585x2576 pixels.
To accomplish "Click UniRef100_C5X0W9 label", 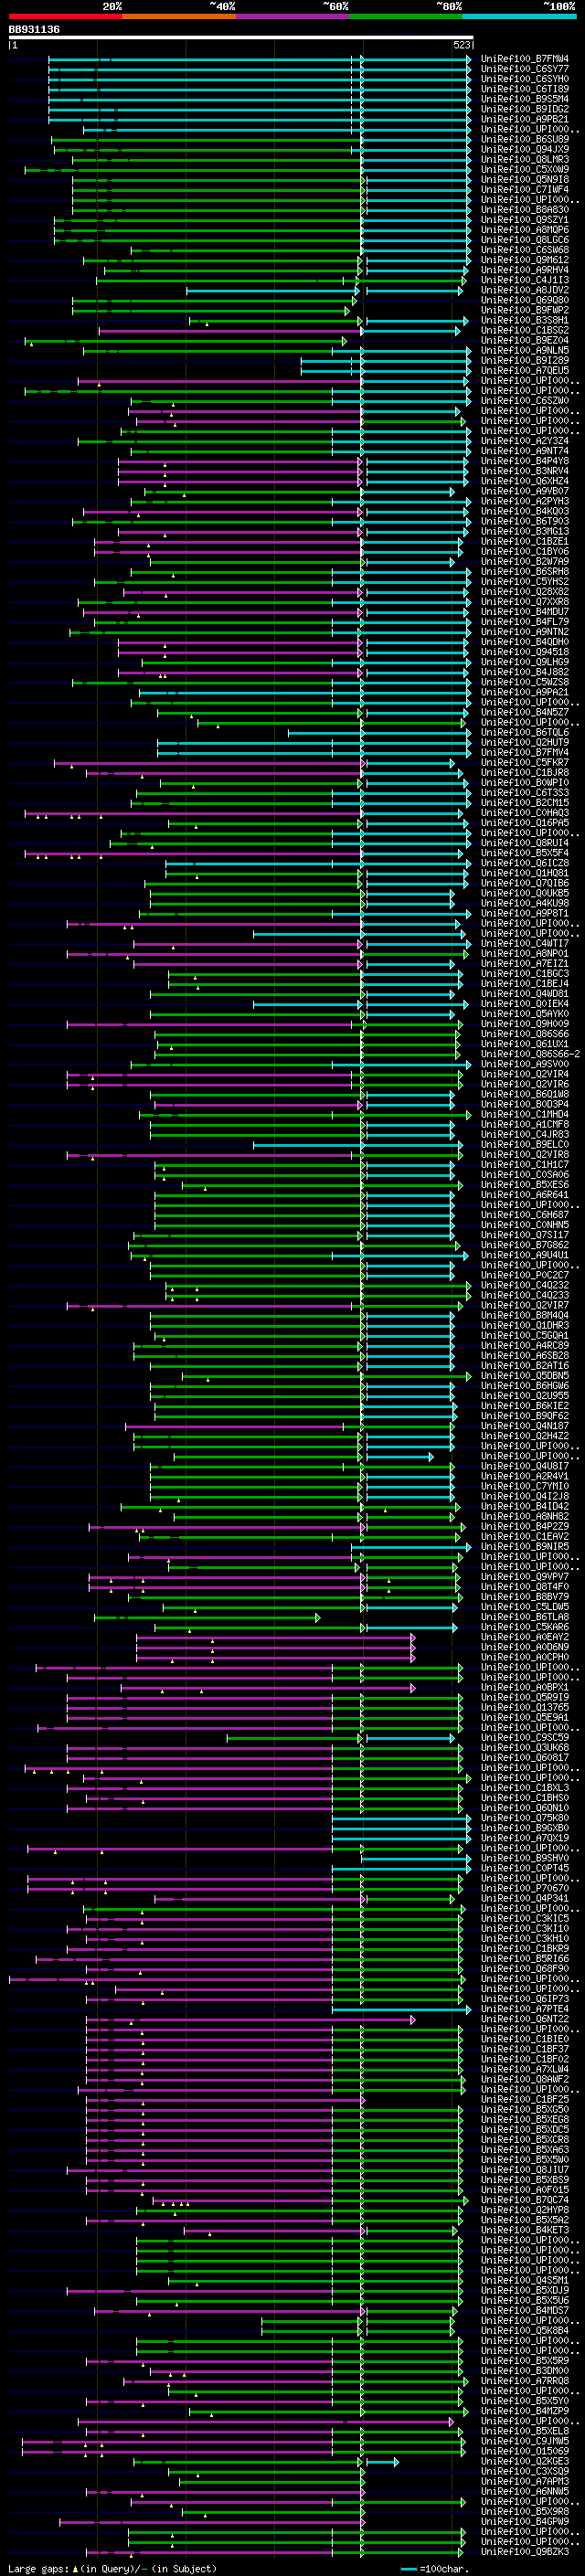I will [x=525, y=169].
